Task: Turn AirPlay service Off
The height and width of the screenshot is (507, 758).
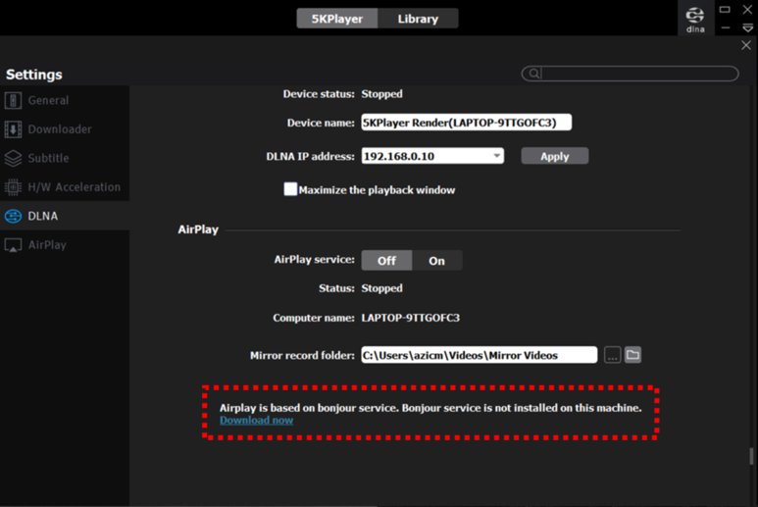Action: tap(386, 261)
